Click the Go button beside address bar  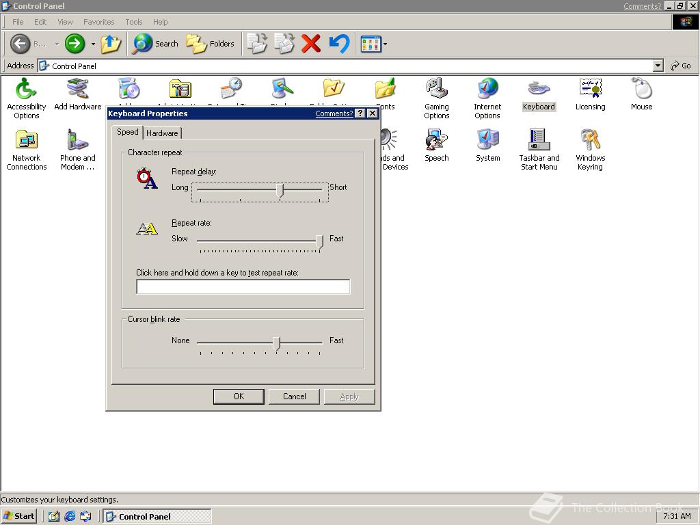click(681, 66)
